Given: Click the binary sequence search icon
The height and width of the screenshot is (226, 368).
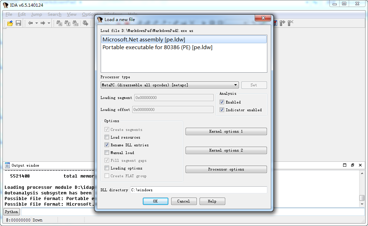Looking at the screenshot, I should 75,23.
